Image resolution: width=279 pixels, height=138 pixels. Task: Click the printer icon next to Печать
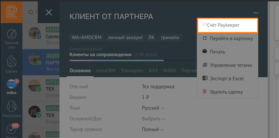[x=205, y=51]
